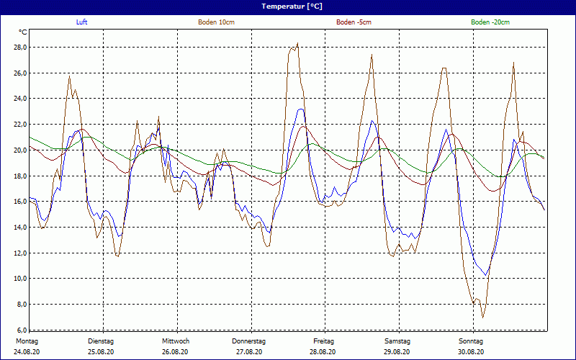This screenshot has height=360, width=576.
Task: Click the 26,0 y-axis value
Action: tap(21, 73)
